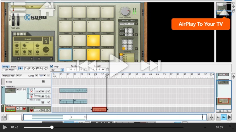Add a lane with the Lanes plus button

(x=37, y=76)
